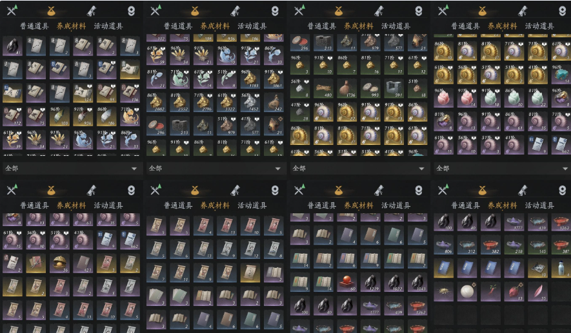Select the black ore item with count 41
The height and width of the screenshot is (333, 571).
click(x=12, y=46)
